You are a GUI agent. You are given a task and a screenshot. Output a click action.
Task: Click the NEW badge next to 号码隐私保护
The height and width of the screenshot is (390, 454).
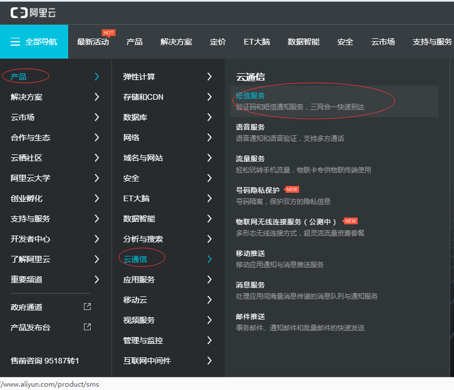tap(292, 190)
